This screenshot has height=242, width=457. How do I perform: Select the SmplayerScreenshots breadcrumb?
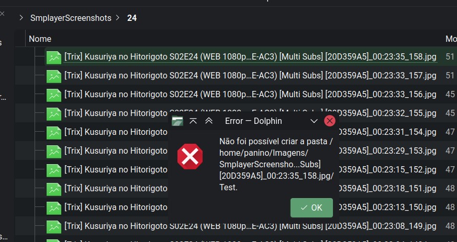pos(71,18)
